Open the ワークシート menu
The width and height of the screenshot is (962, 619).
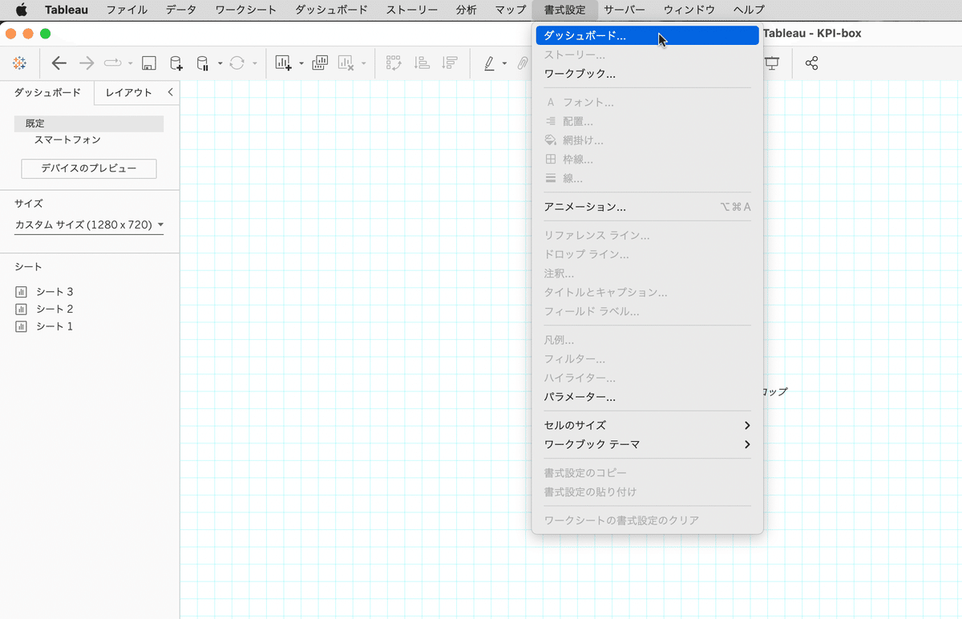246,10
